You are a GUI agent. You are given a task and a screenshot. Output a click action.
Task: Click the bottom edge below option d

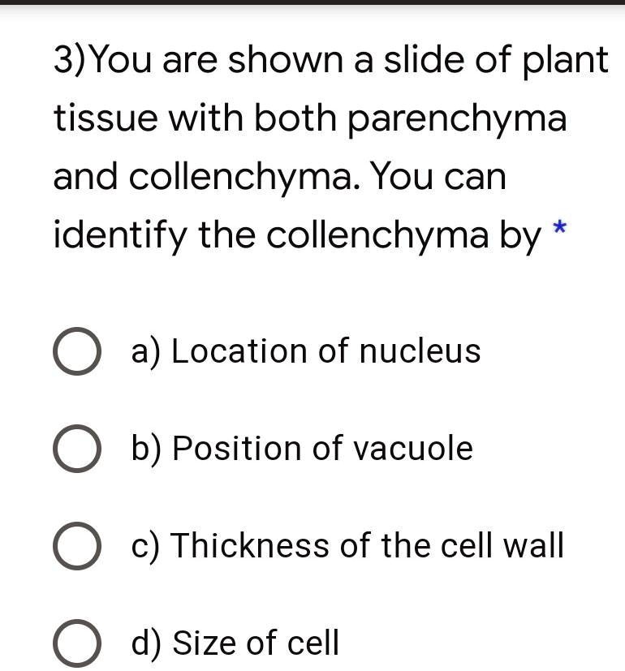[x=312, y=668]
